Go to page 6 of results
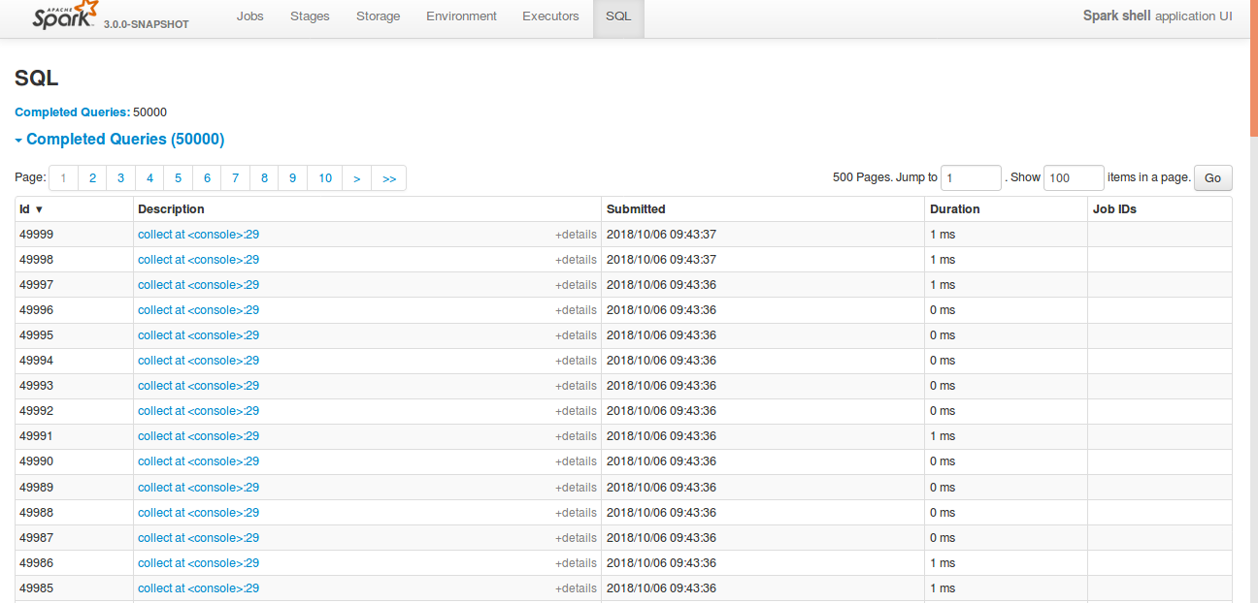1258x603 pixels. click(207, 178)
